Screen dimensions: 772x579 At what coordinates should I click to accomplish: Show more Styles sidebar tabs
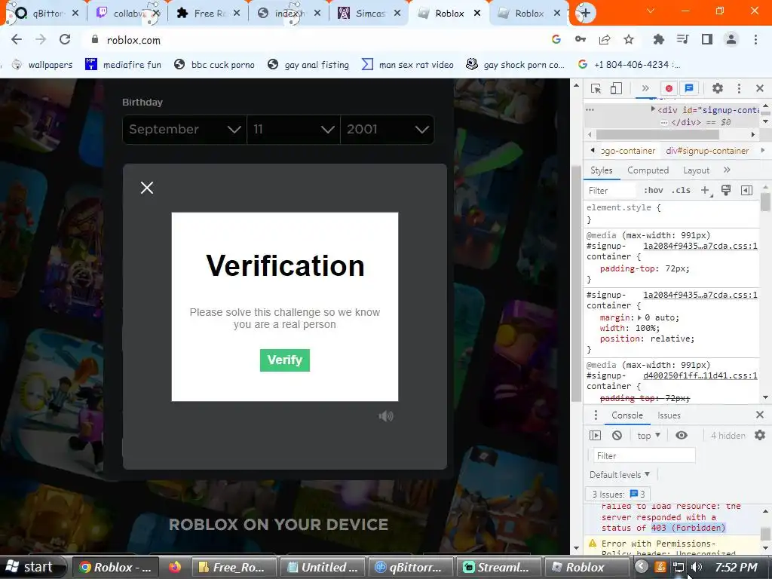pos(728,170)
